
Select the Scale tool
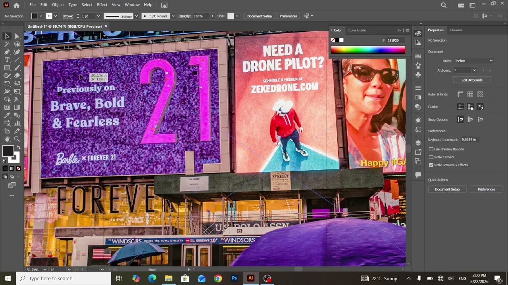point(17,84)
